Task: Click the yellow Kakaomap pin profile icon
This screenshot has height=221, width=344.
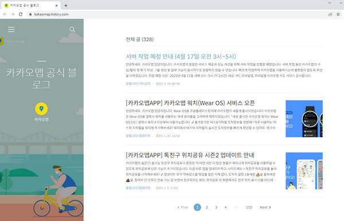Action: [41, 109]
